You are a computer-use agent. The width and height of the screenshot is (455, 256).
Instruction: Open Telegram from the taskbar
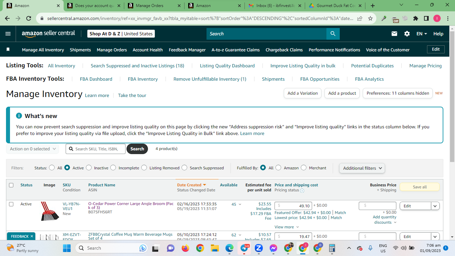coord(244,248)
